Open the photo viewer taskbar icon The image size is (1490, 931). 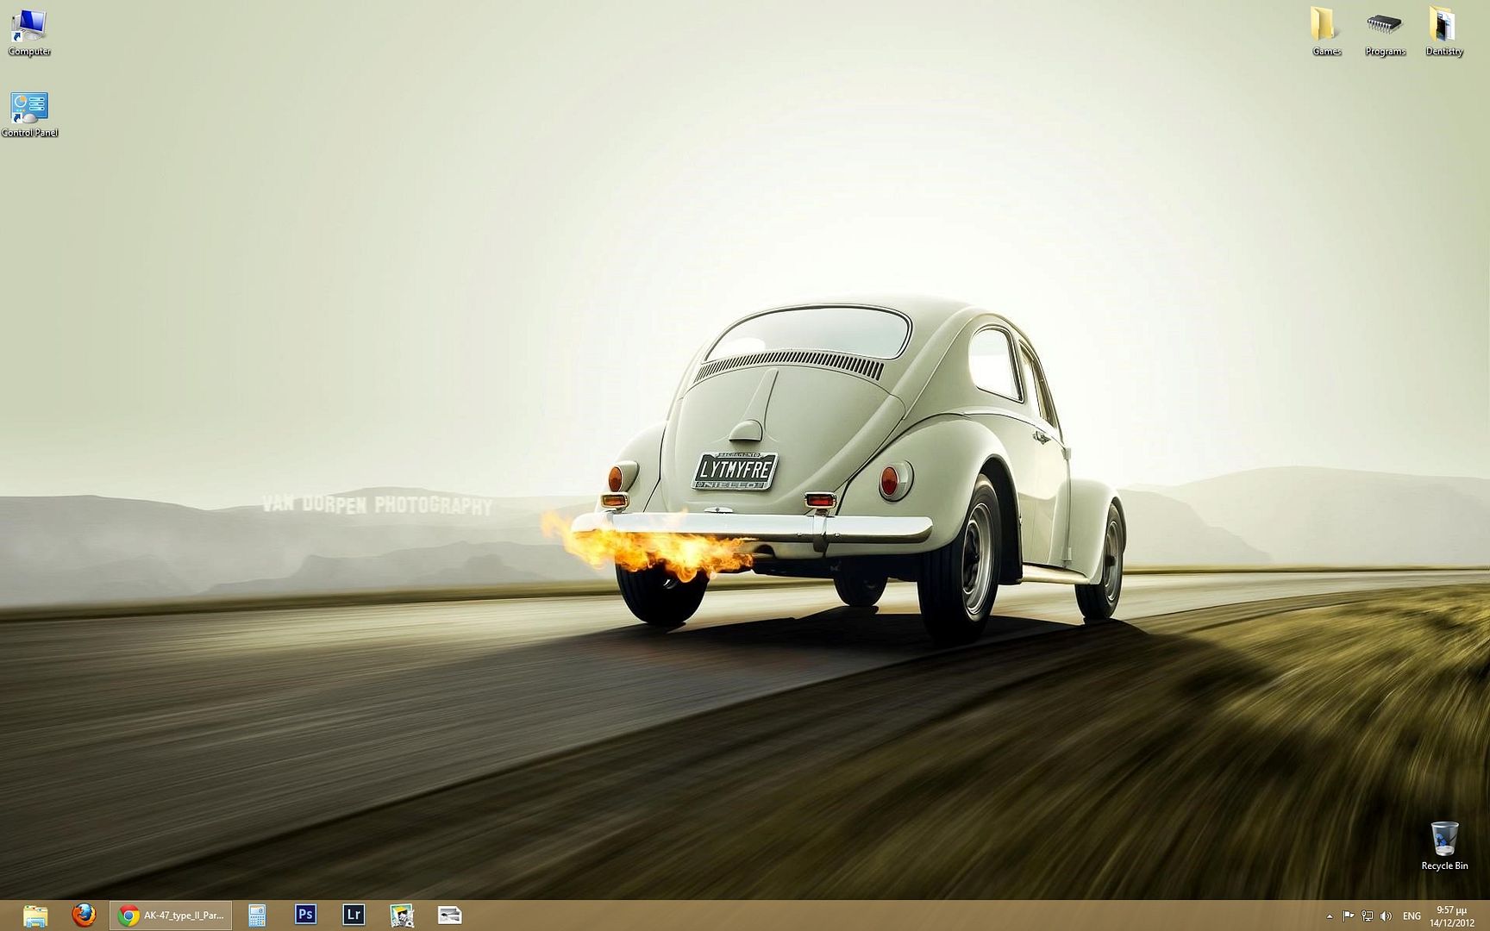coord(402,915)
